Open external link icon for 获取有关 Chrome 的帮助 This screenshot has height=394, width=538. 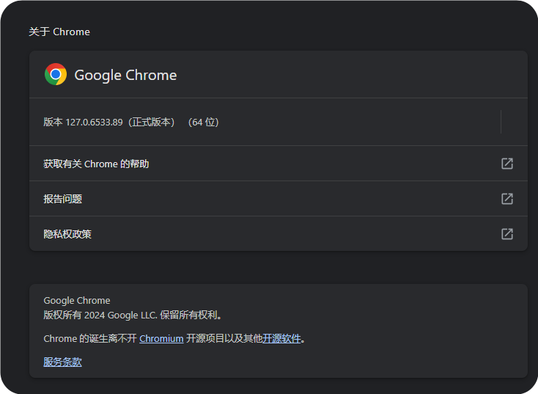[x=507, y=164]
